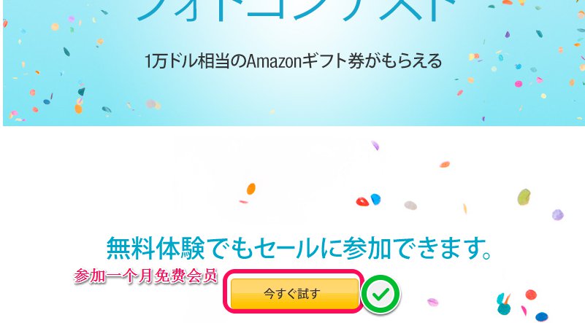Click the red confetti piece beside the blue one
This screenshot has width=585, height=323.
tap(362, 201)
